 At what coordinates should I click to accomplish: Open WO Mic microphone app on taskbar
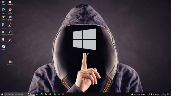[59, 94]
